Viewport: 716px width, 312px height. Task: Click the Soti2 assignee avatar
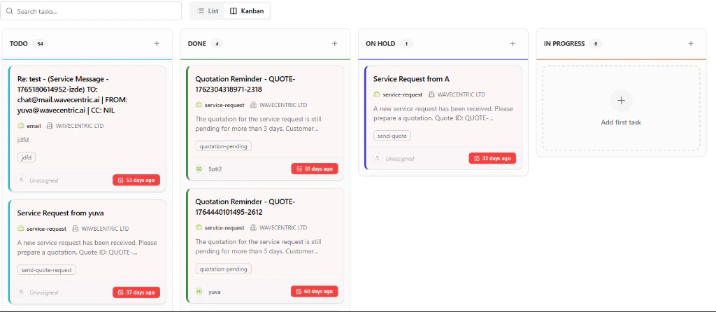click(x=199, y=169)
